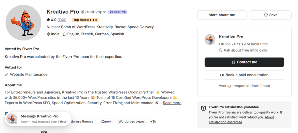Select the Wordpress expert skill tag
Image resolution: width=298 pixels, height=133 pixels.
point(132,122)
